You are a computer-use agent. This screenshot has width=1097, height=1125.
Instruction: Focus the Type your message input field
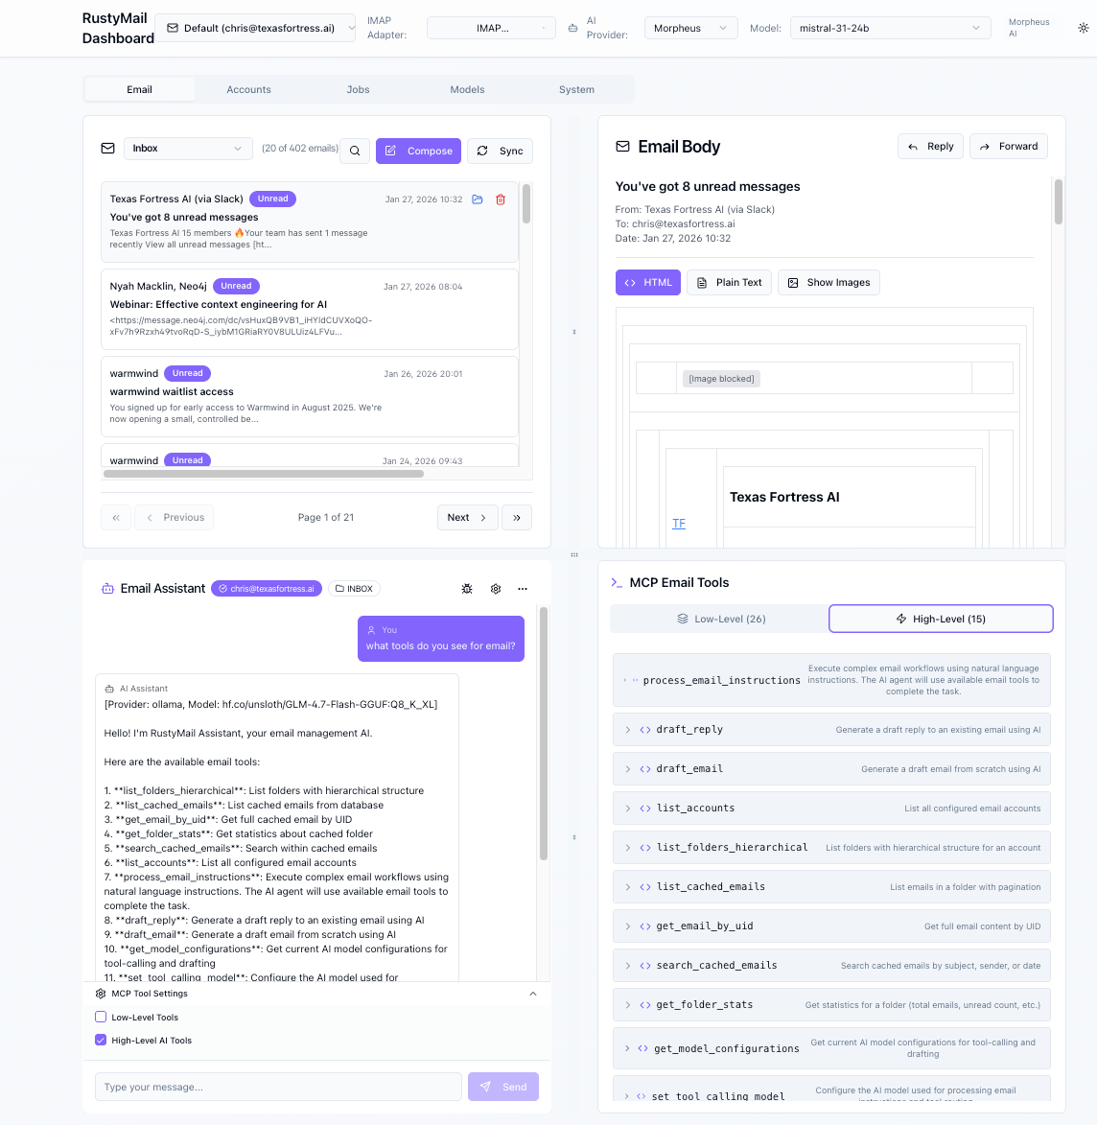pos(278,1087)
